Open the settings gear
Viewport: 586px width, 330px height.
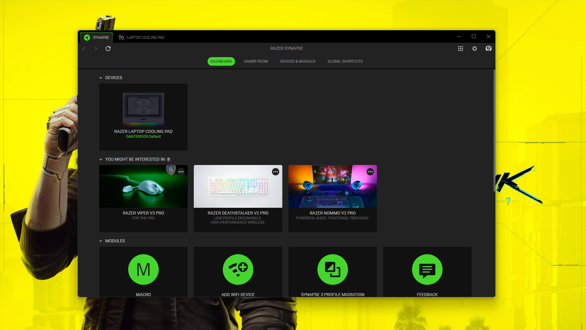coord(475,49)
